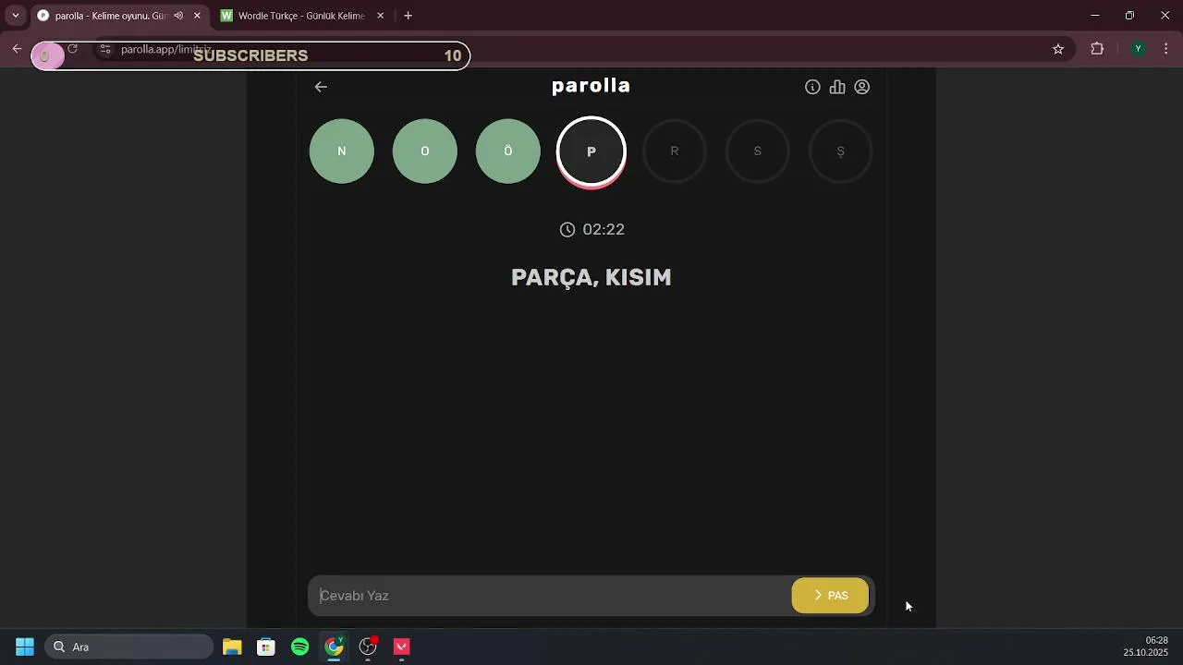Open the Chrome profile avatar Y
Image resolution: width=1183 pixels, height=665 pixels.
1139,49
